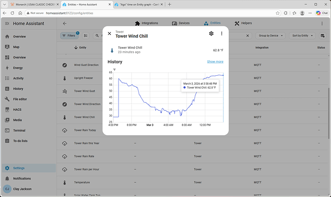Click Show more history link
This screenshot has height=197, width=331.
point(215,62)
